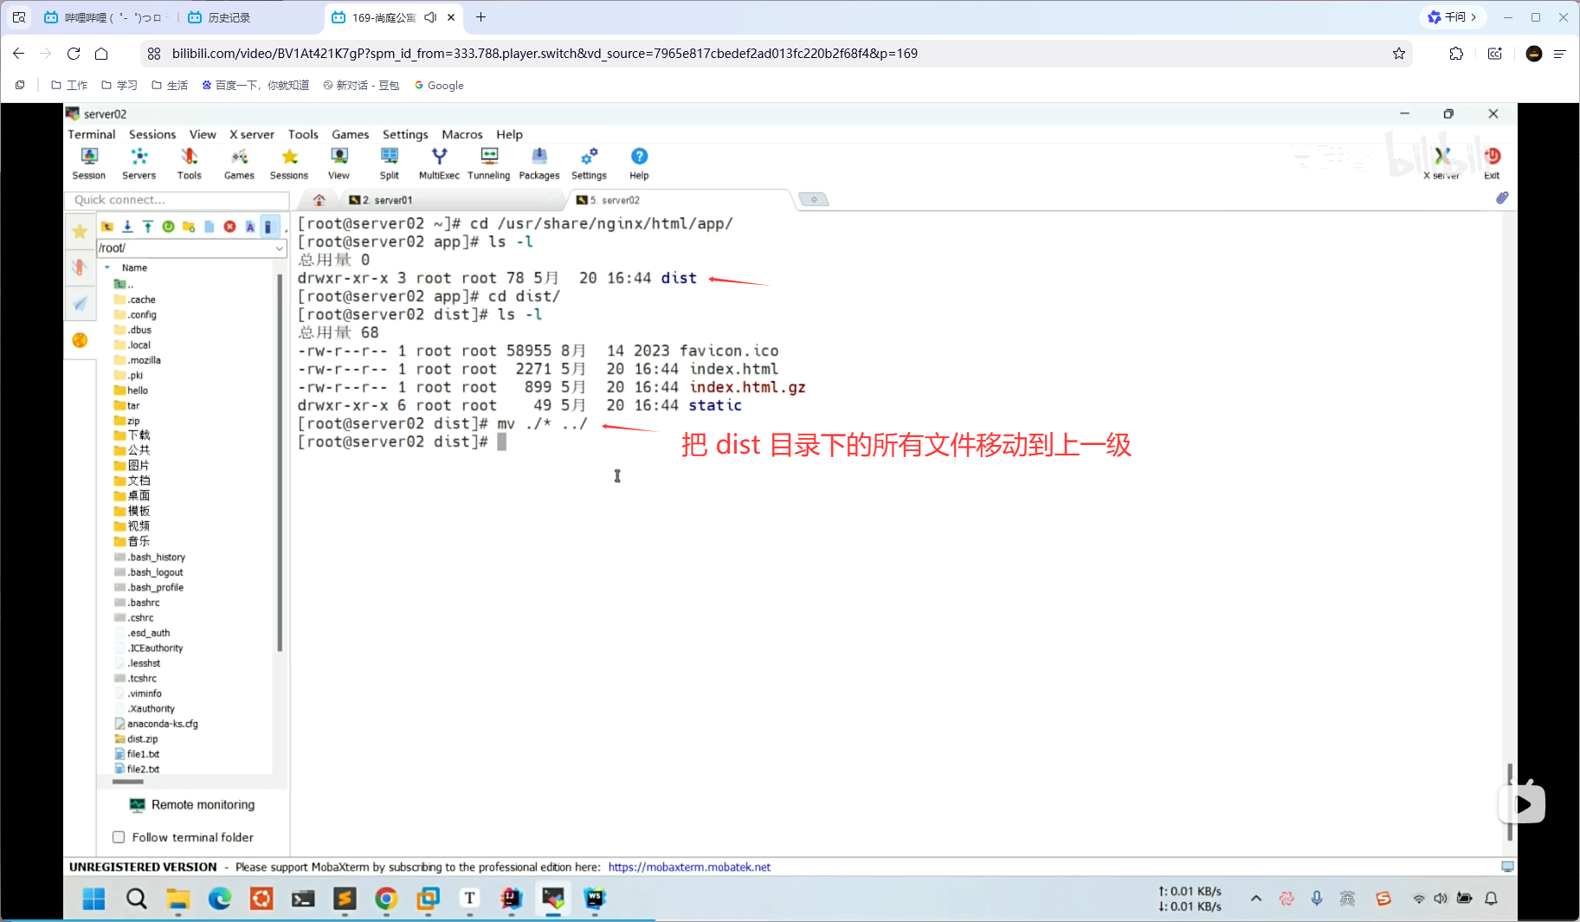Reload the browser page
1580x922 pixels.
[74, 54]
